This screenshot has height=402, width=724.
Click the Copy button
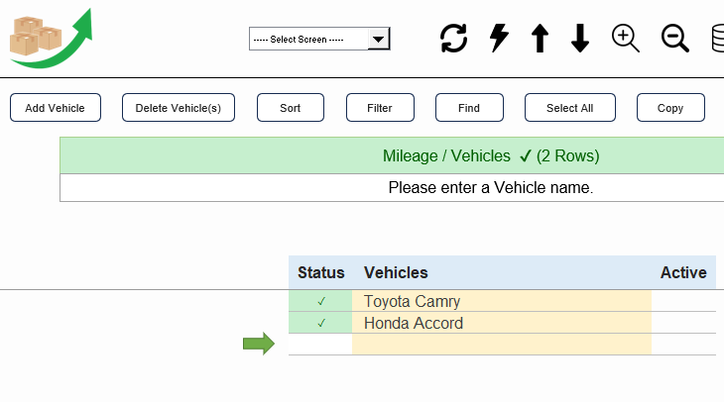click(x=670, y=107)
